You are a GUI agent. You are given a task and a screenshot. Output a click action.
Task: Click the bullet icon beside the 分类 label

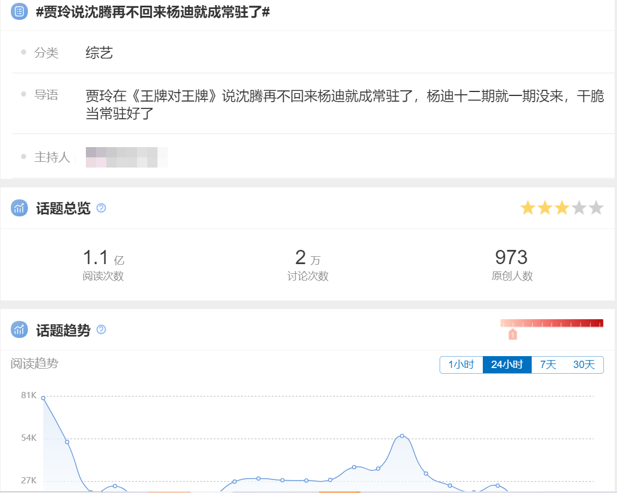22,52
